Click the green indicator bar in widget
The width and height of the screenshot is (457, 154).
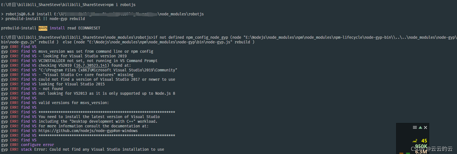tap(408, 153)
